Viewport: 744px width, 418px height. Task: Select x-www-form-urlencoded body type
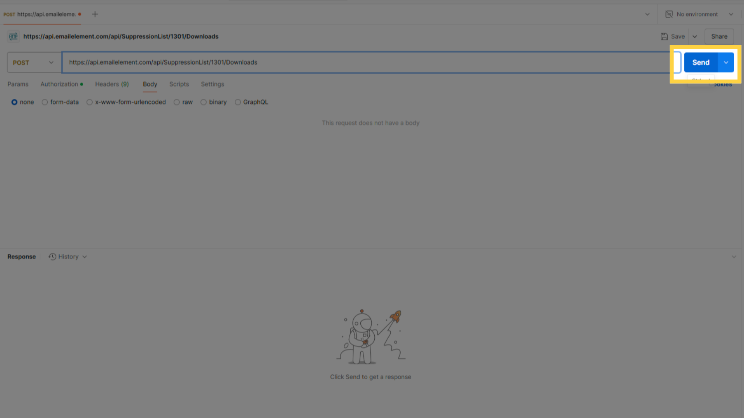tap(90, 102)
